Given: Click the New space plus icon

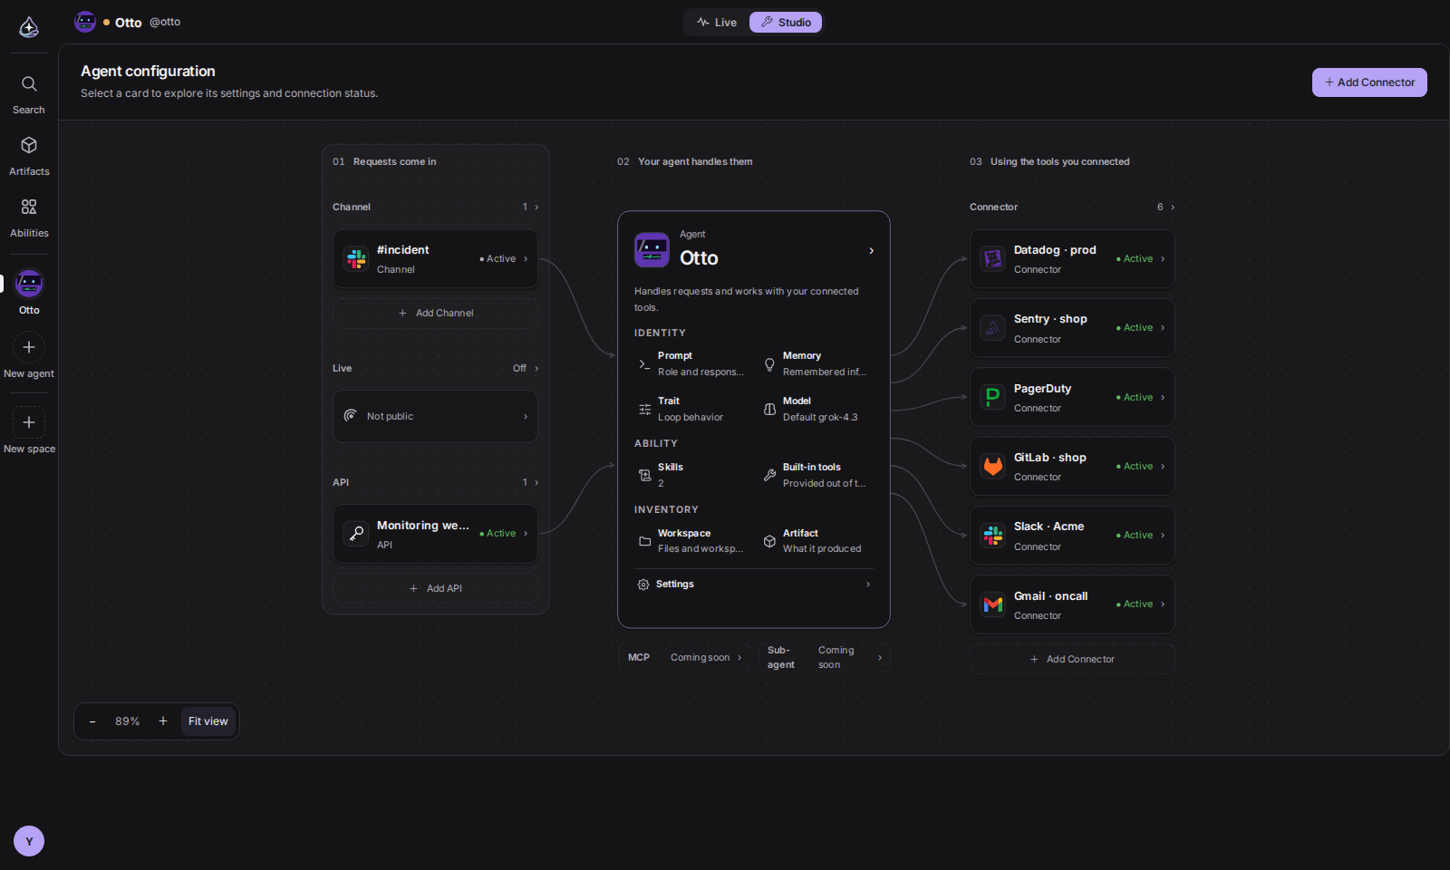Looking at the screenshot, I should click(x=29, y=422).
